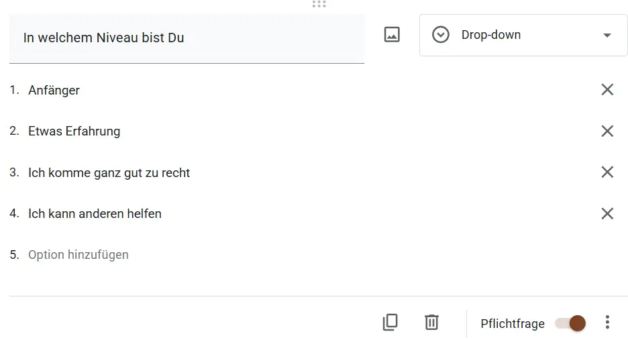Add image to question via picture icon
Screen dimensions: 628x340
click(x=392, y=35)
